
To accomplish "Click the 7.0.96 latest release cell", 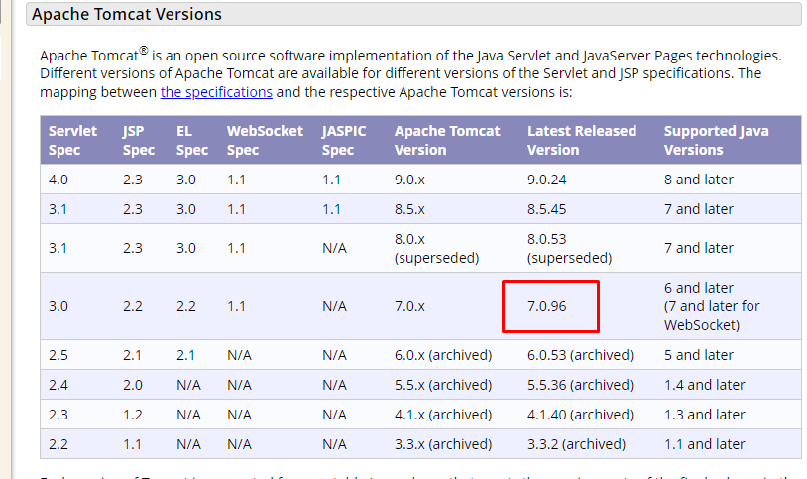I will [x=546, y=307].
